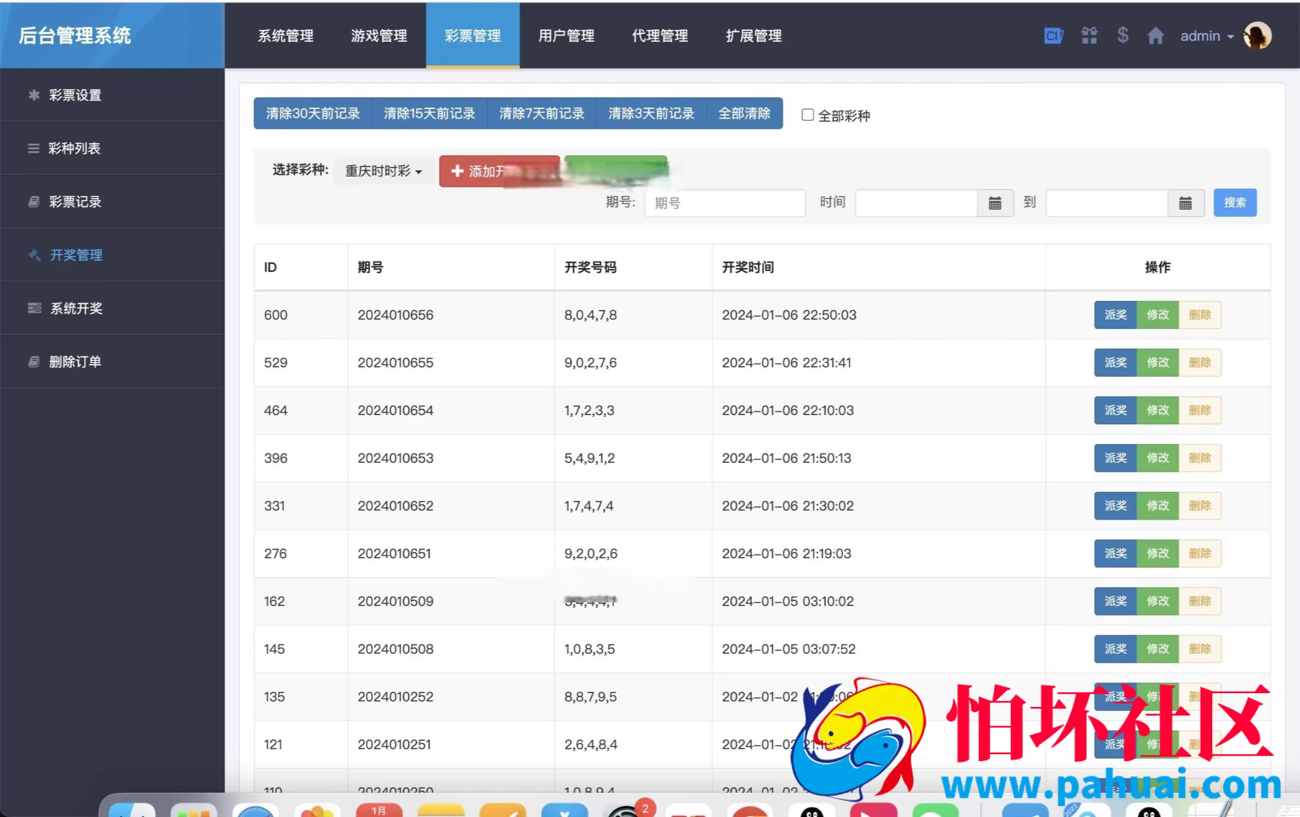Click the blue 搜索 button

pyautogui.click(x=1235, y=203)
